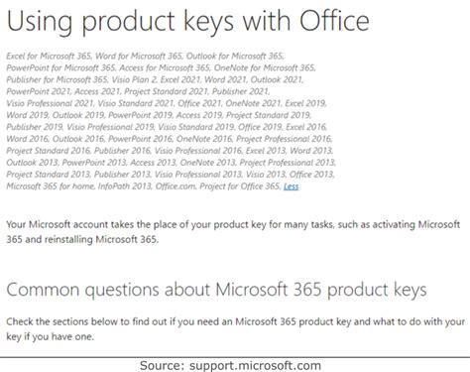The image size is (470, 372).
Task: Click the 'Source: support.microsoft.com' caption
Action: [x=230, y=366]
